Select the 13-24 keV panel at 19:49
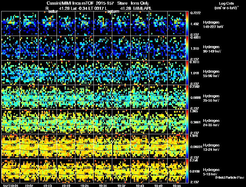 pos(158,146)
